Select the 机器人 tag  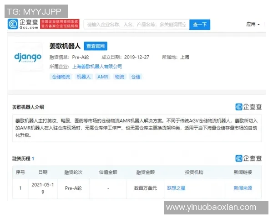(84, 77)
